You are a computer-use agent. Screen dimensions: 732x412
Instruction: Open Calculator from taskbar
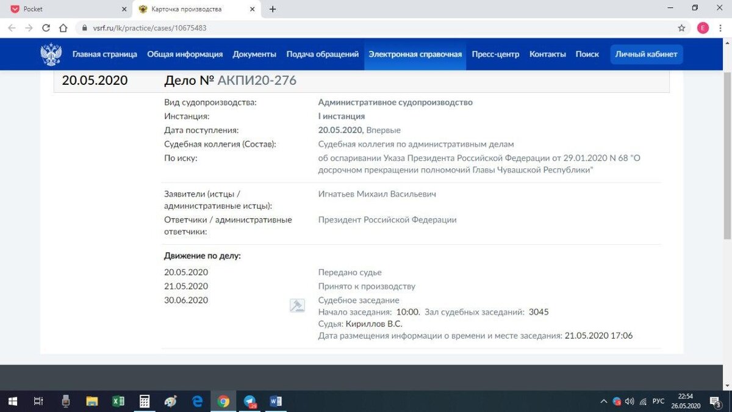click(x=145, y=401)
